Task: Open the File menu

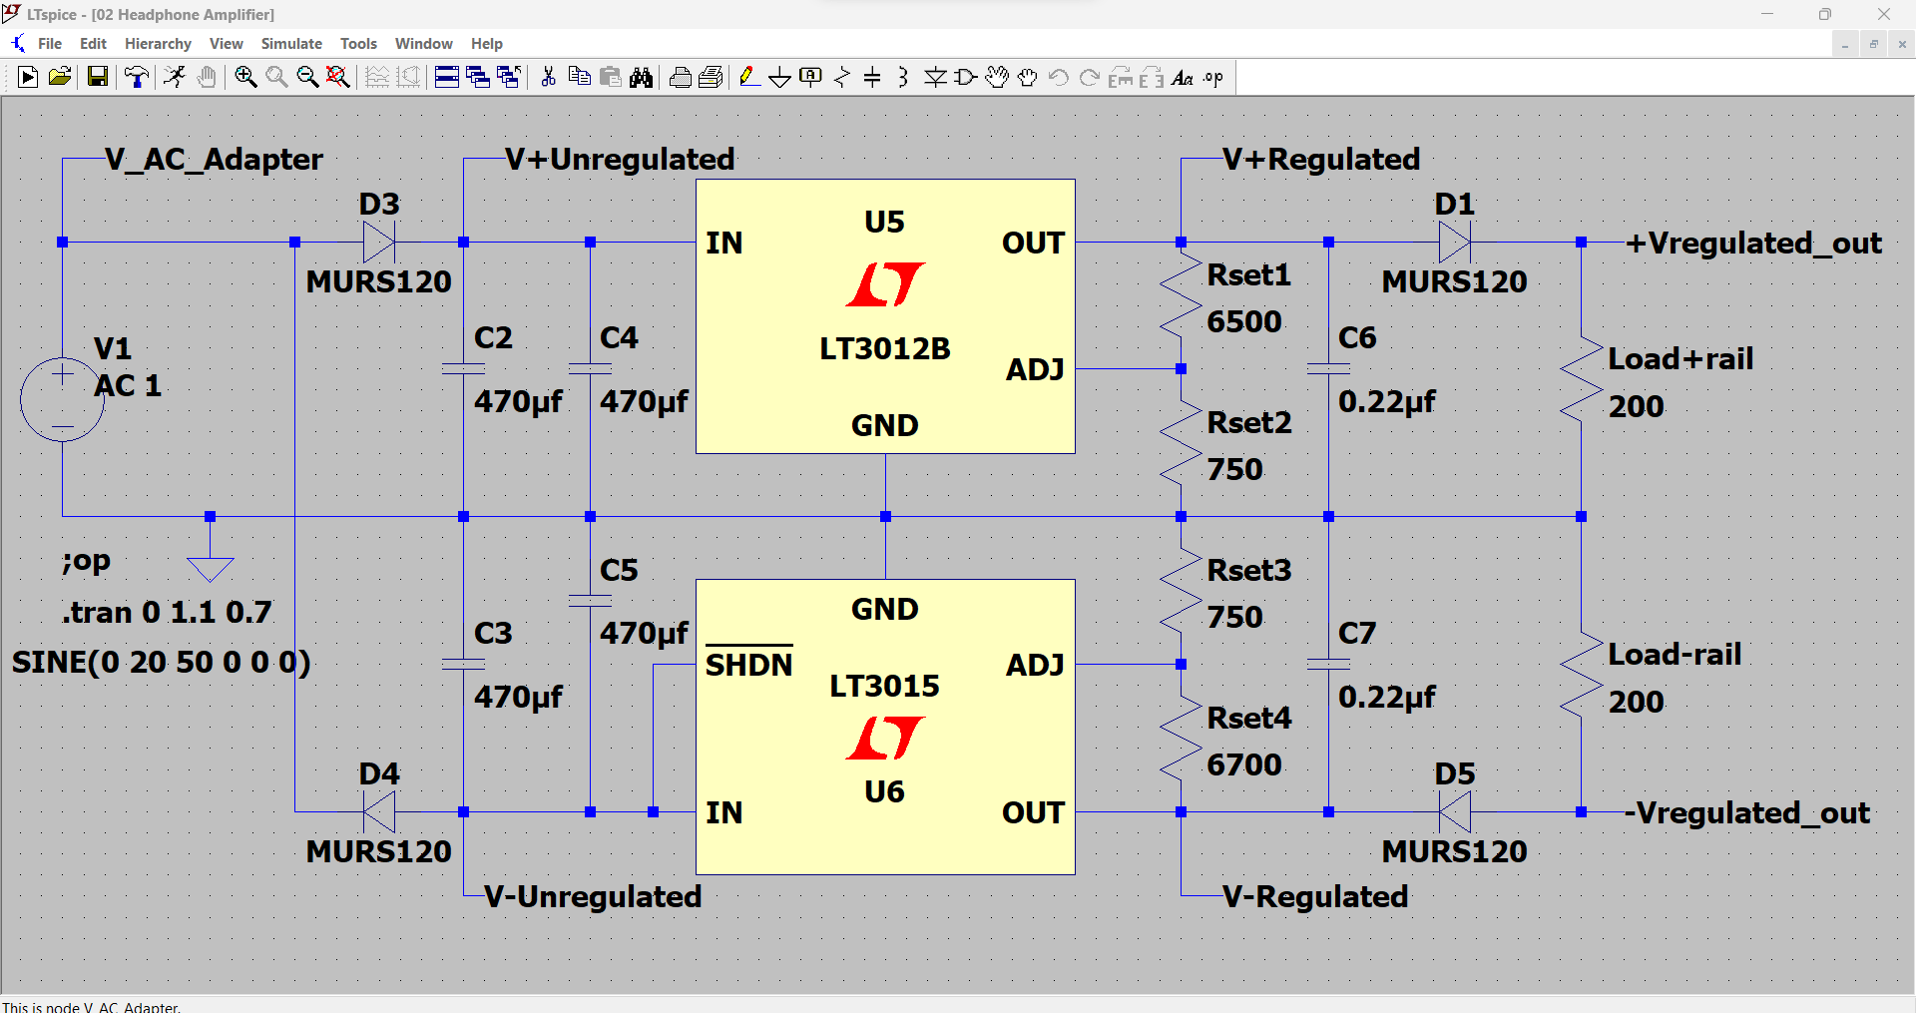Action: (50, 43)
